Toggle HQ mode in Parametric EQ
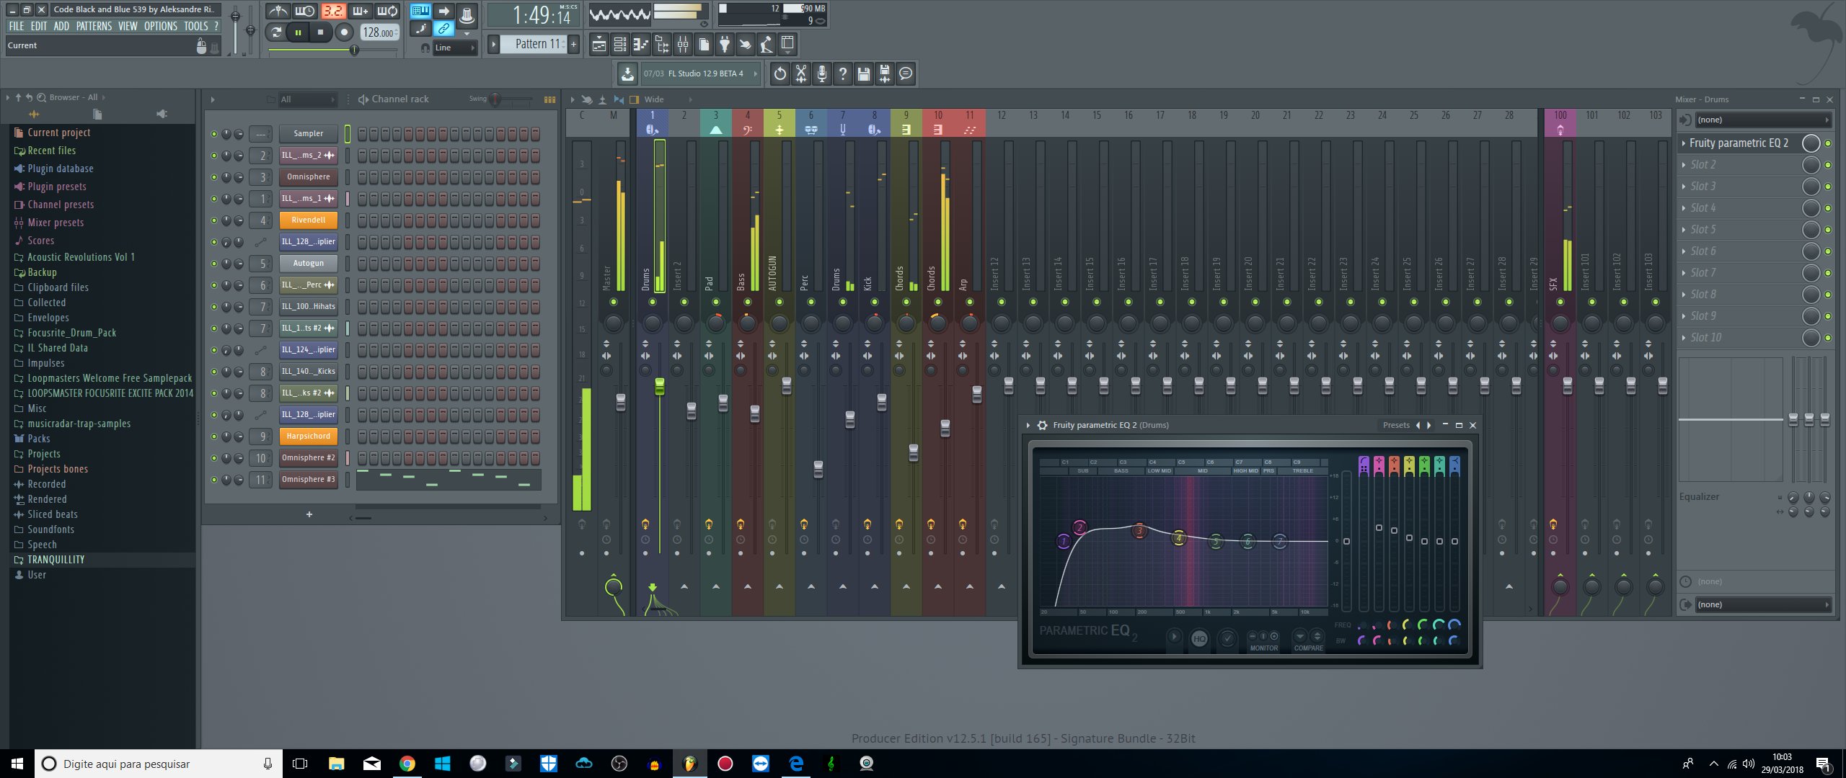The height and width of the screenshot is (778, 1846). 1199,638
